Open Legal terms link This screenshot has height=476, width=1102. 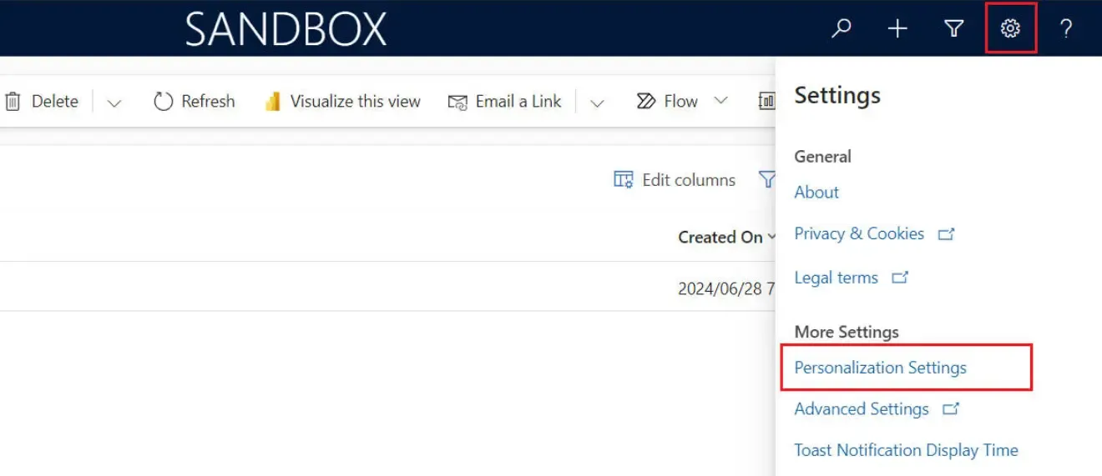tap(836, 278)
